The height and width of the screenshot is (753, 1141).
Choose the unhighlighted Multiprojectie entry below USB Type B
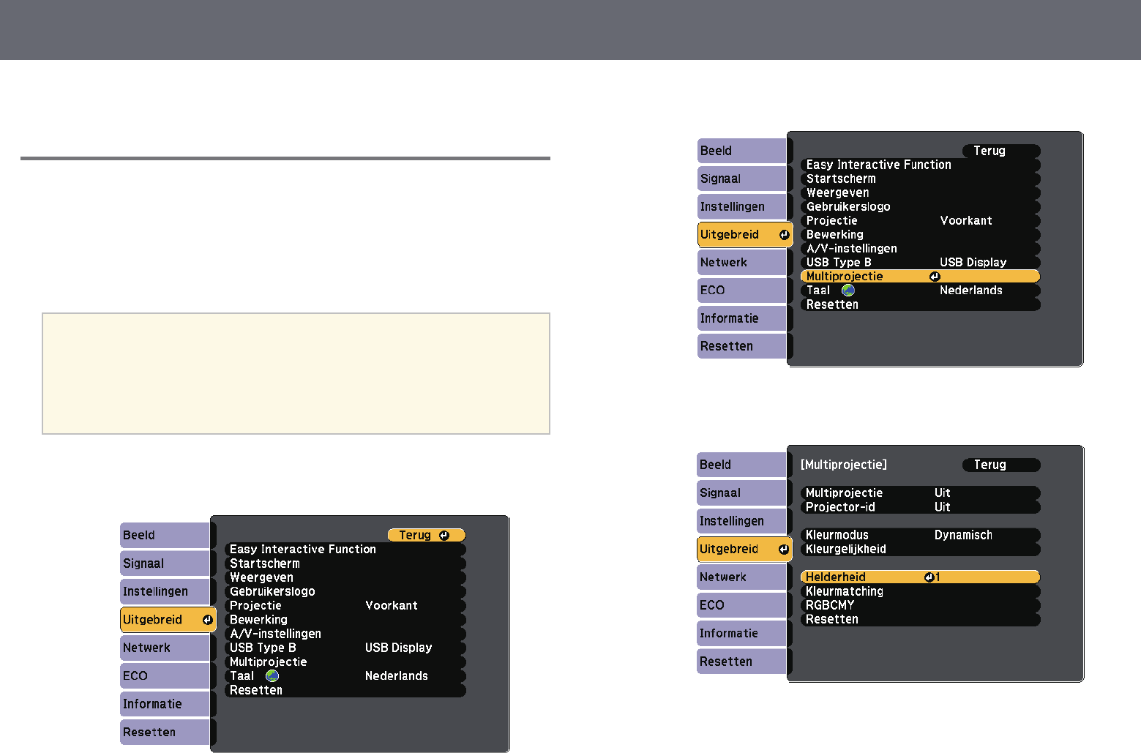tap(345, 662)
